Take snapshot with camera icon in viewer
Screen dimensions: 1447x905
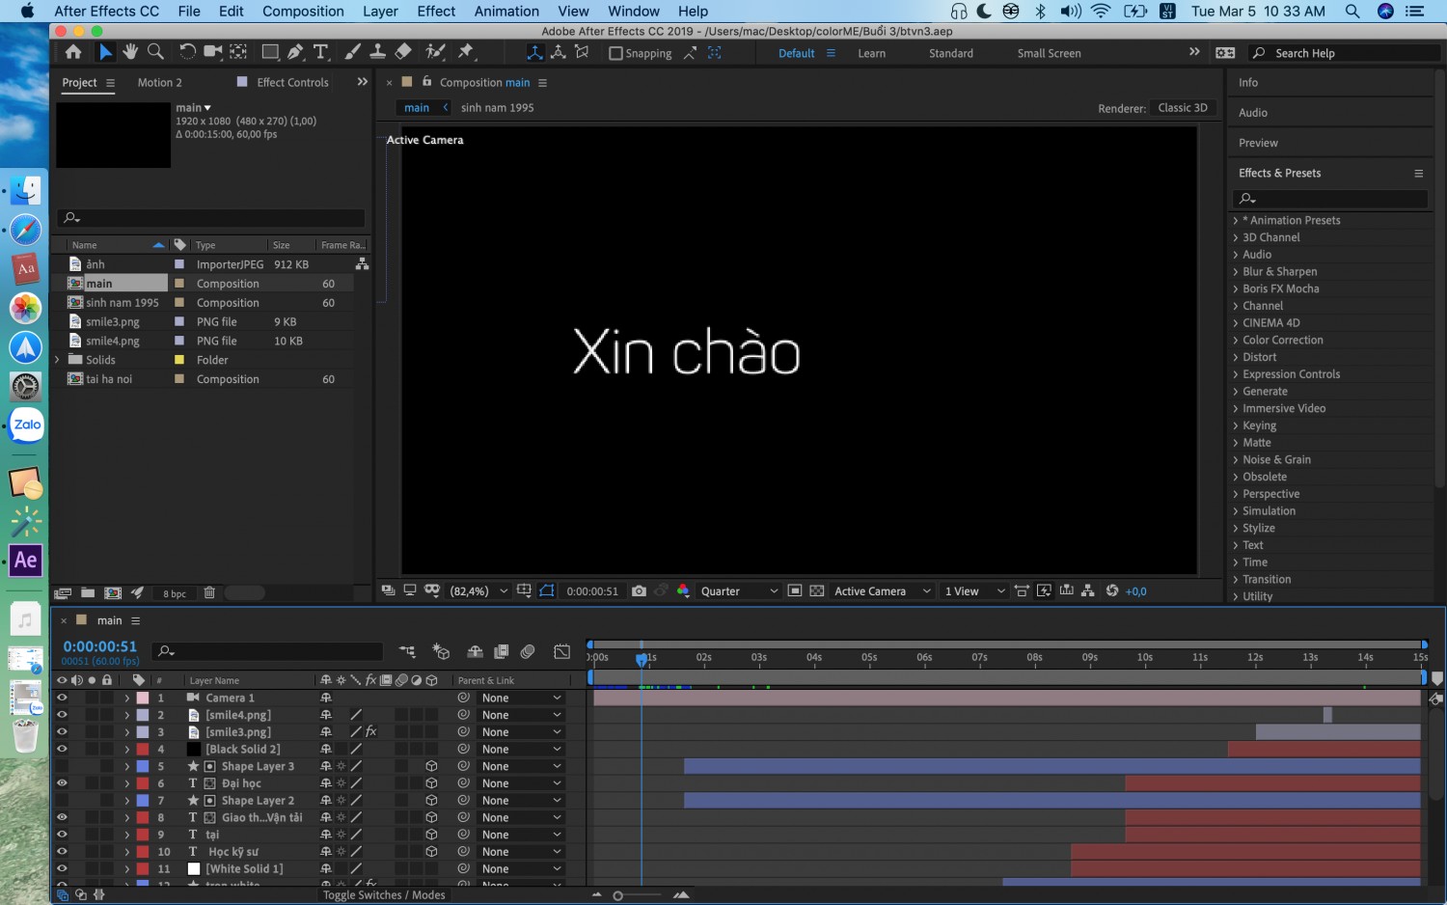639,591
